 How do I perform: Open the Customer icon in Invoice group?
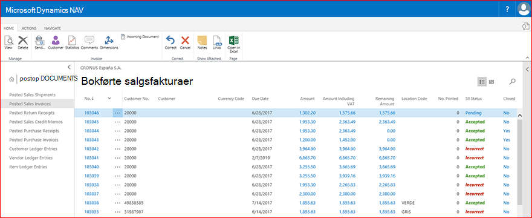(x=56, y=41)
